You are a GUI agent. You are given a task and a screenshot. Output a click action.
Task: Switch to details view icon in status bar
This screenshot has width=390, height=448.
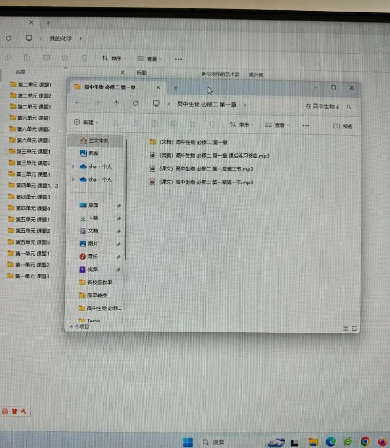[346, 328]
